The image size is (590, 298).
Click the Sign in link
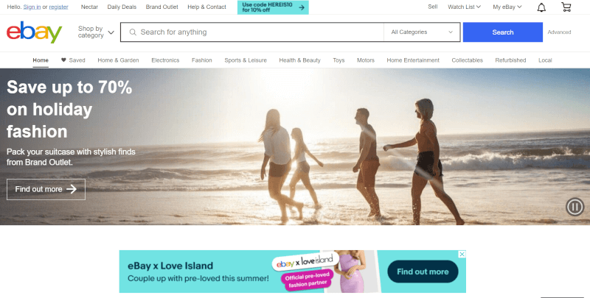coord(32,7)
